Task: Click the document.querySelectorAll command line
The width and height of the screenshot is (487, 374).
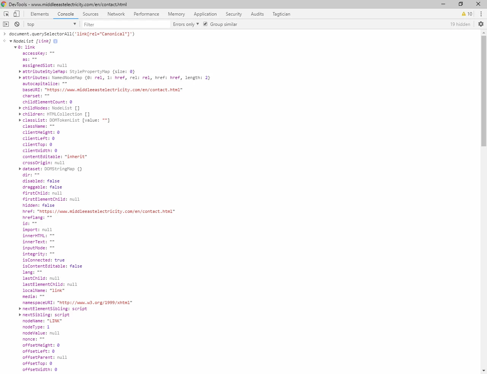Action: pos(72,34)
